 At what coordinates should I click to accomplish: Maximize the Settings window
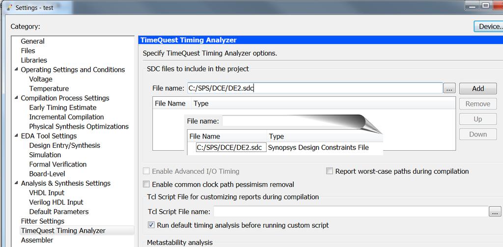point(486,5)
